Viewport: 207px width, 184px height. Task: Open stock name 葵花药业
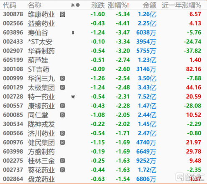pos(41,170)
